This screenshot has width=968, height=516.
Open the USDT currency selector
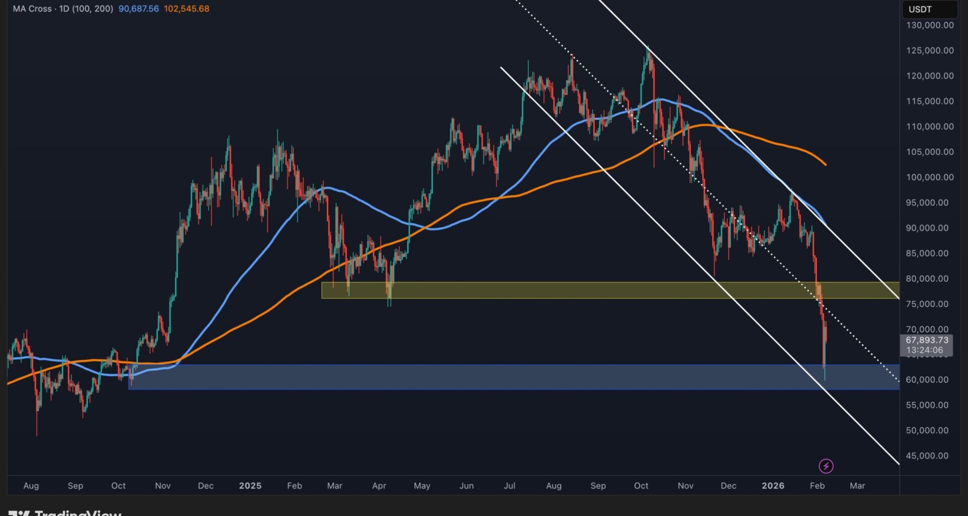[x=928, y=9]
